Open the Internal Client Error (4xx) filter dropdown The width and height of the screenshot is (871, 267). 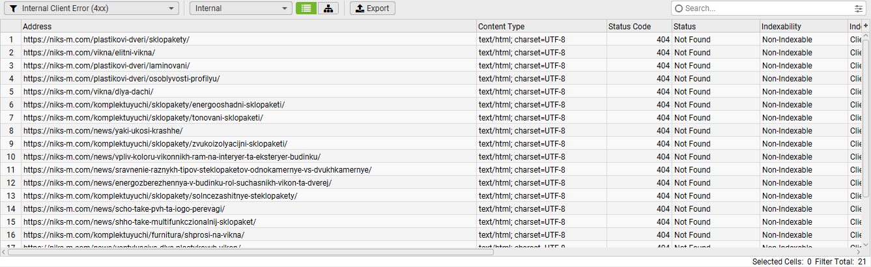91,8
